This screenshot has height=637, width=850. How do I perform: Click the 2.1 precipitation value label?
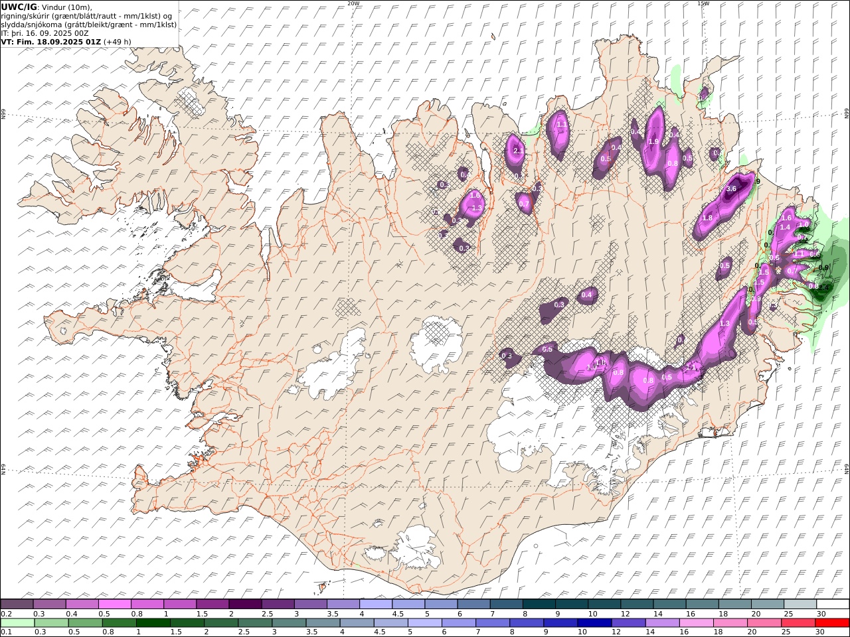pyautogui.click(x=519, y=151)
